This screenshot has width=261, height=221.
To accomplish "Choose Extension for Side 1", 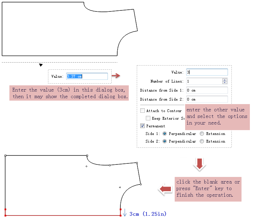I will [x=202, y=134].
